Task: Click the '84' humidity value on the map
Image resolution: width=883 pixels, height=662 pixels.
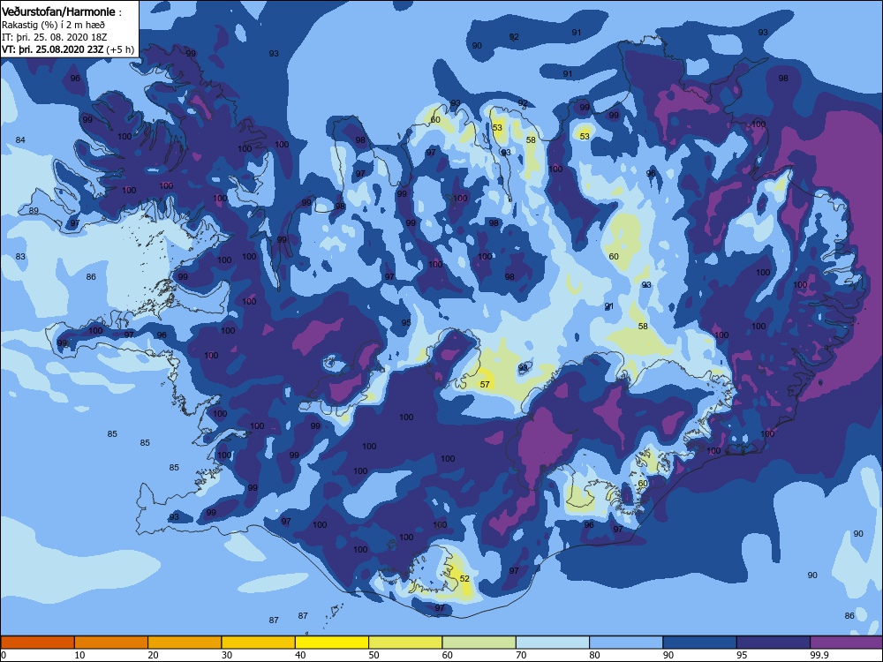Action: [20, 139]
